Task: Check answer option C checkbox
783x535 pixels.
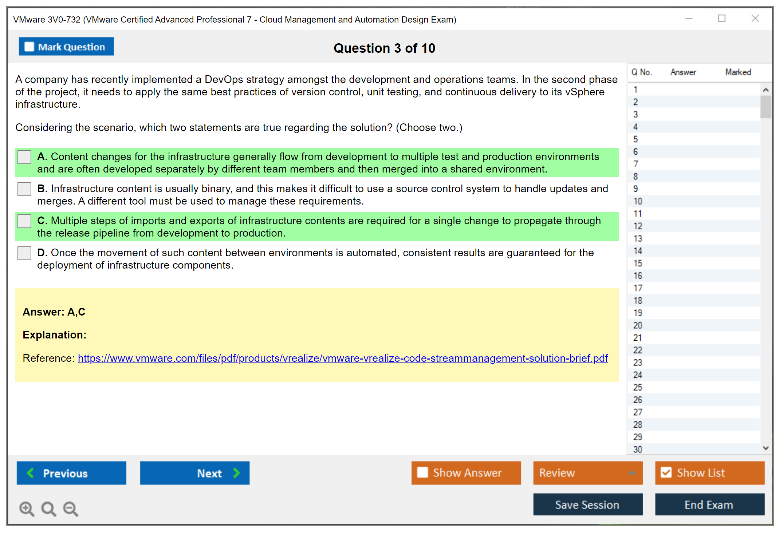Action: click(24, 221)
